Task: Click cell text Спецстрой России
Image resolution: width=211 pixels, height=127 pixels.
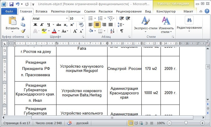Action: 124,69
